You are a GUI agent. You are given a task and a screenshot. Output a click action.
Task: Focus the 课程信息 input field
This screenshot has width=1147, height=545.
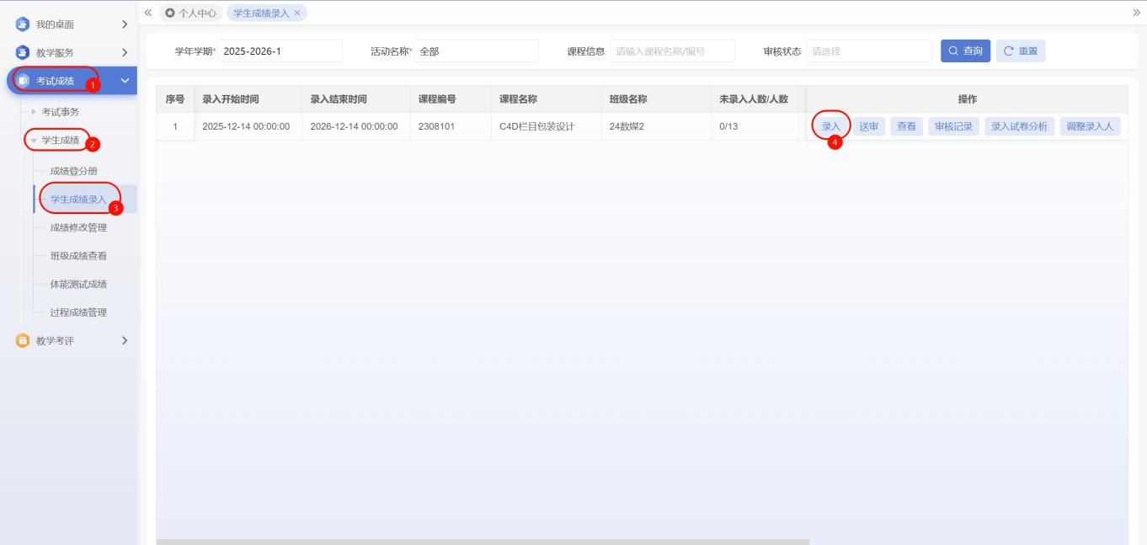672,51
